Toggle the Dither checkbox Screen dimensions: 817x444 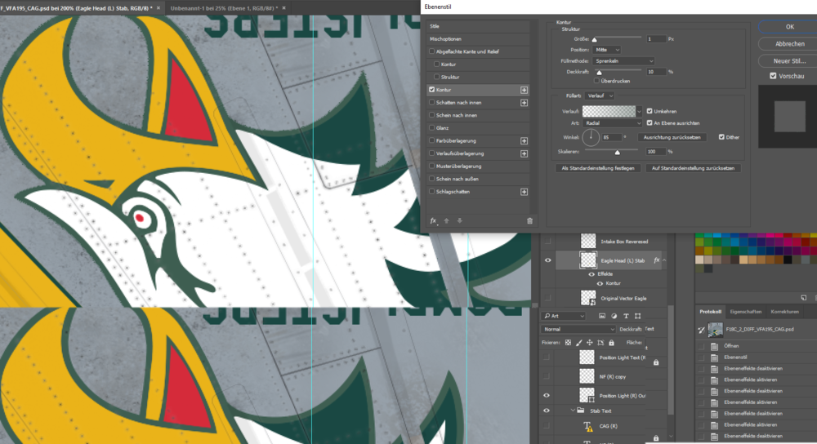coord(721,137)
